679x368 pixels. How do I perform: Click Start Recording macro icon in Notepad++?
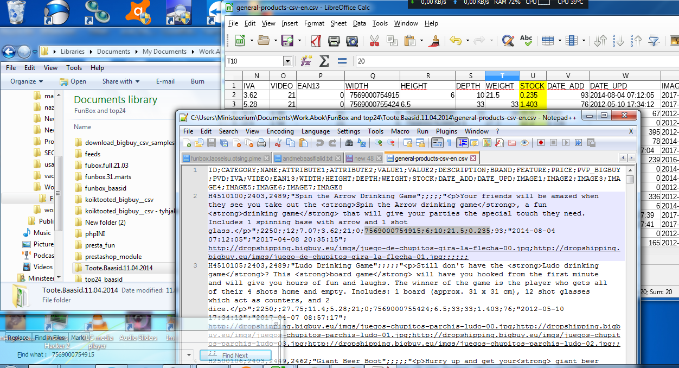click(541, 143)
